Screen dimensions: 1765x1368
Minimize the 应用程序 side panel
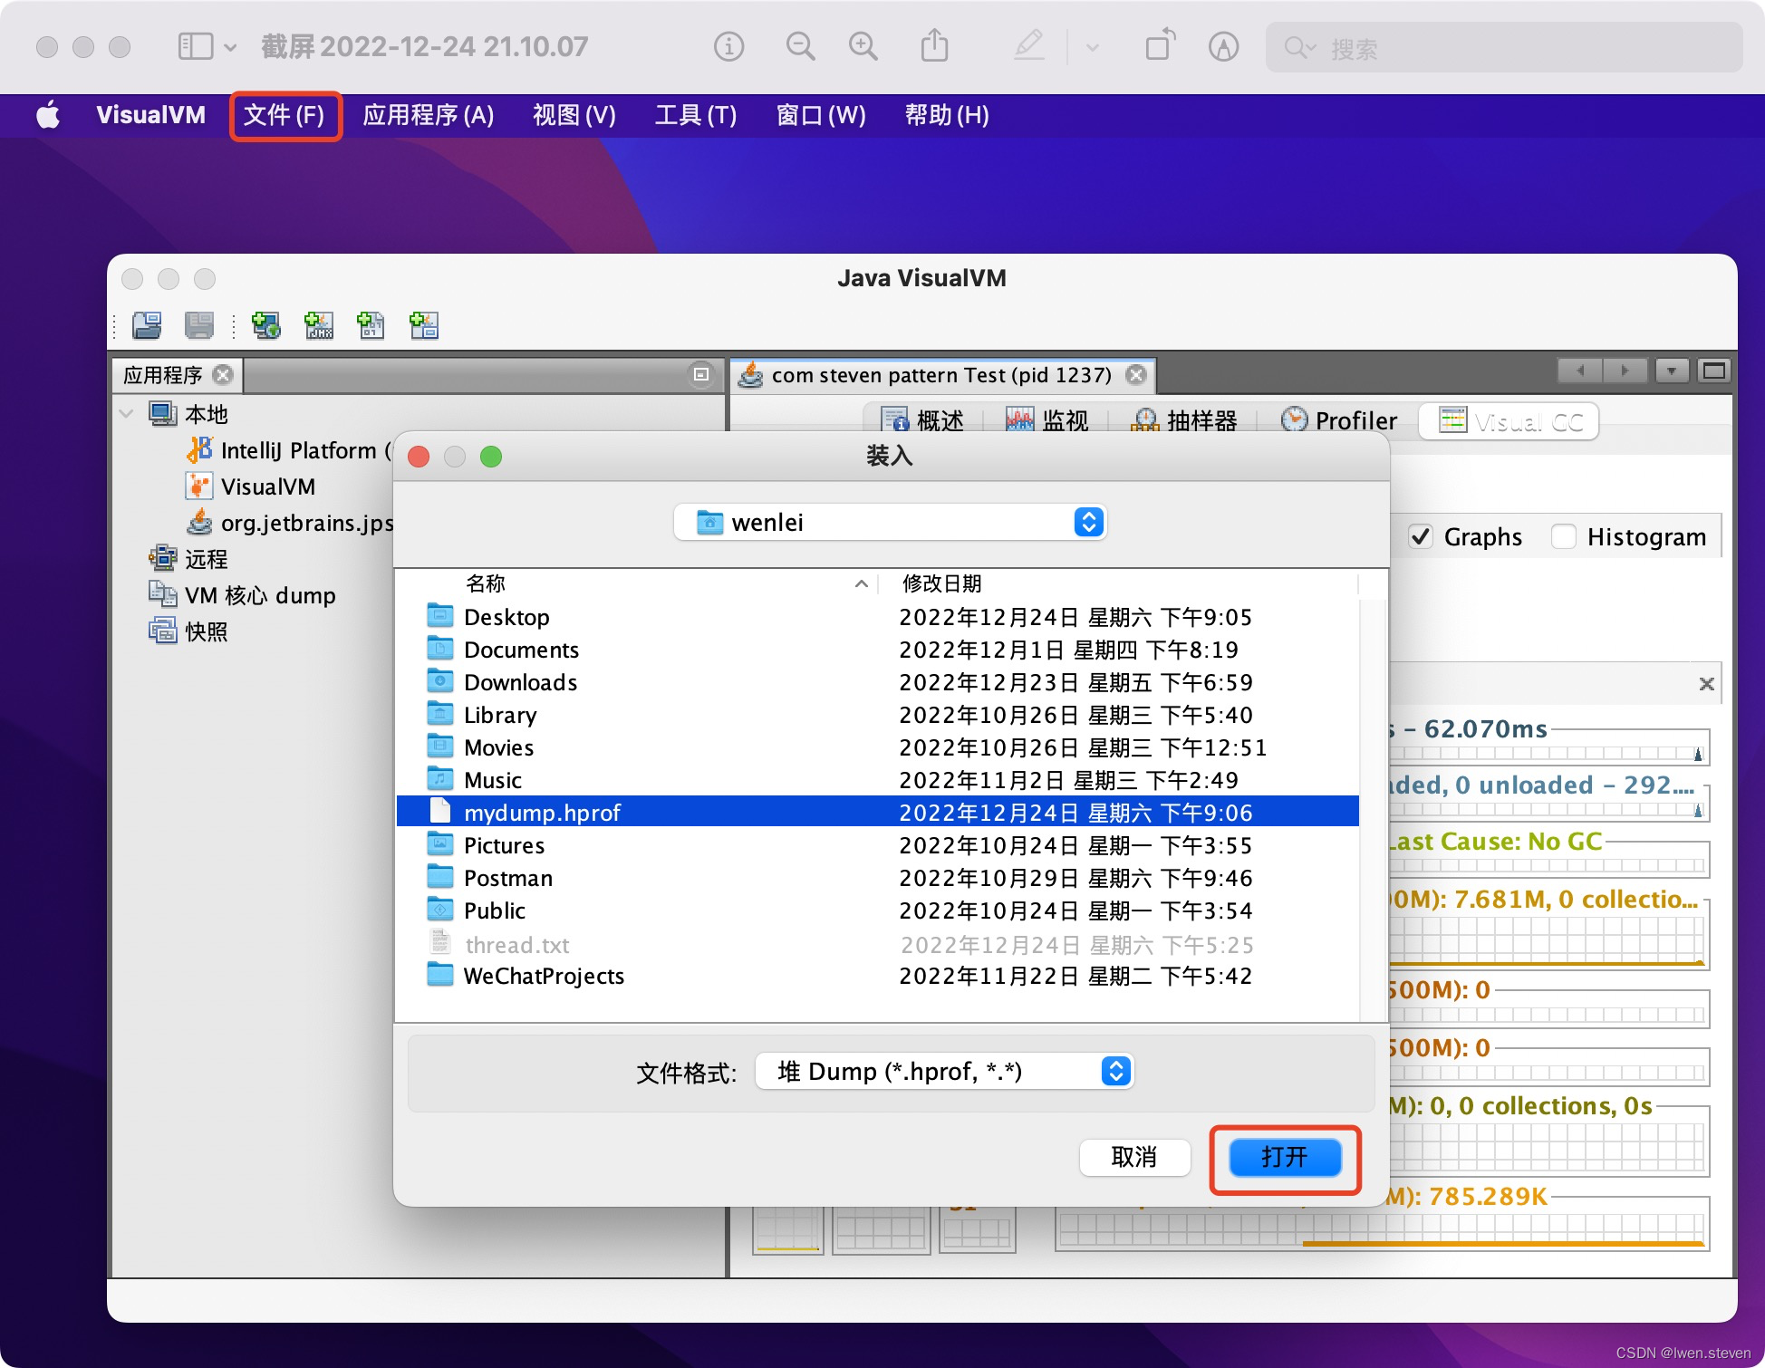pyautogui.click(x=701, y=374)
